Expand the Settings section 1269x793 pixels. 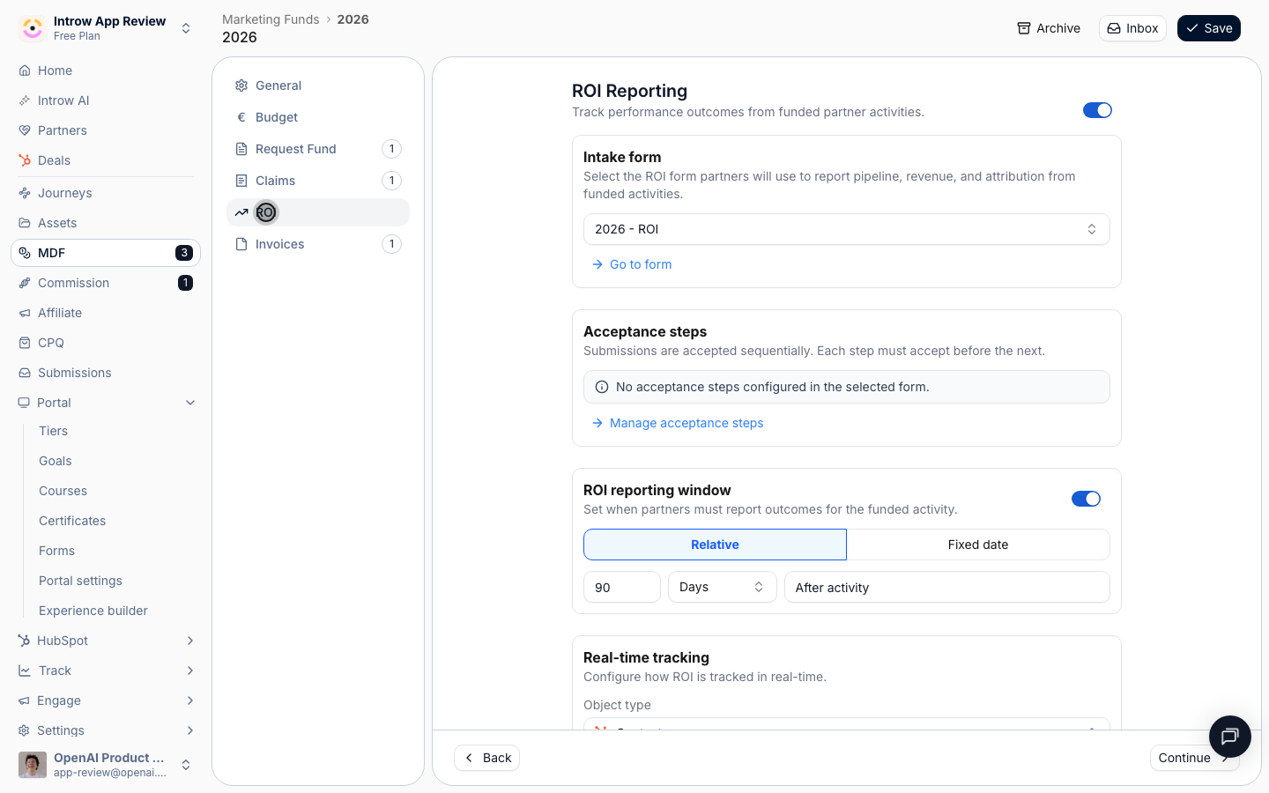(x=190, y=730)
